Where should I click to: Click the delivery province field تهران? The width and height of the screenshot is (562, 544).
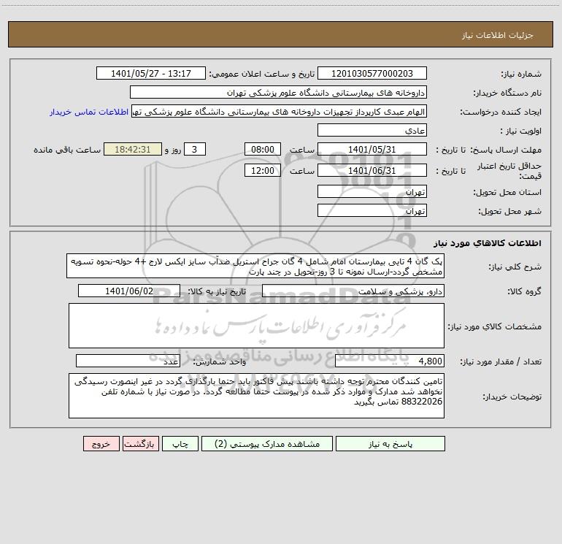click(x=372, y=191)
